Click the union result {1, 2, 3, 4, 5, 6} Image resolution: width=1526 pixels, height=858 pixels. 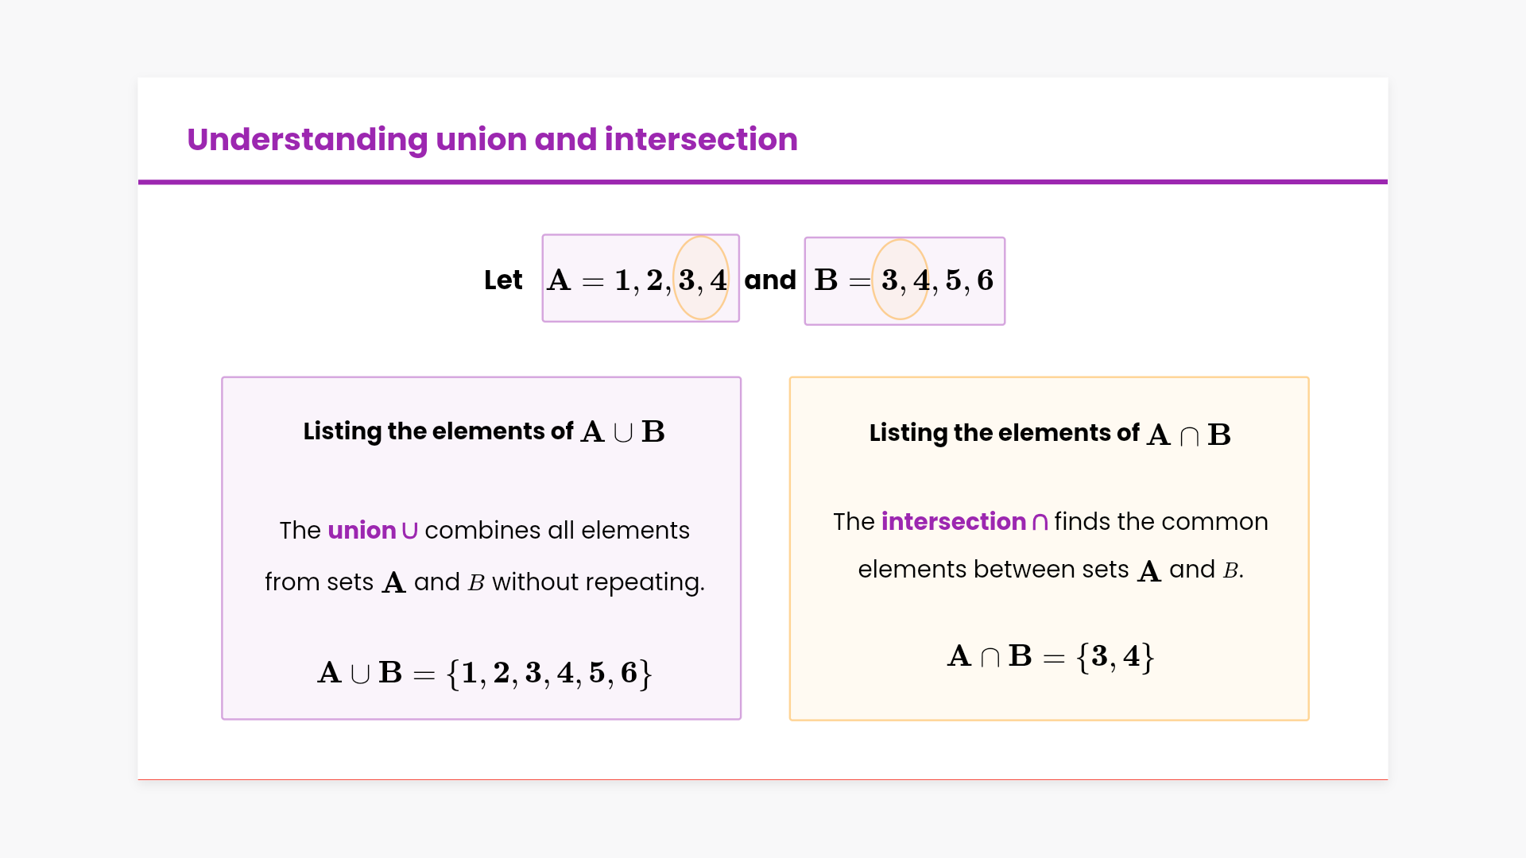tap(549, 673)
